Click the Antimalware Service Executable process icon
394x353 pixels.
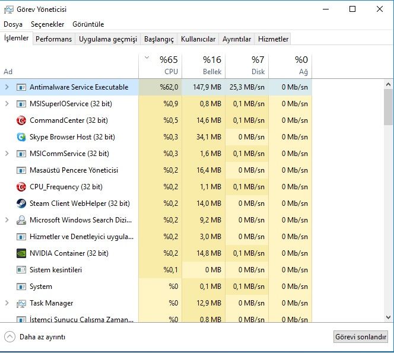21,87
